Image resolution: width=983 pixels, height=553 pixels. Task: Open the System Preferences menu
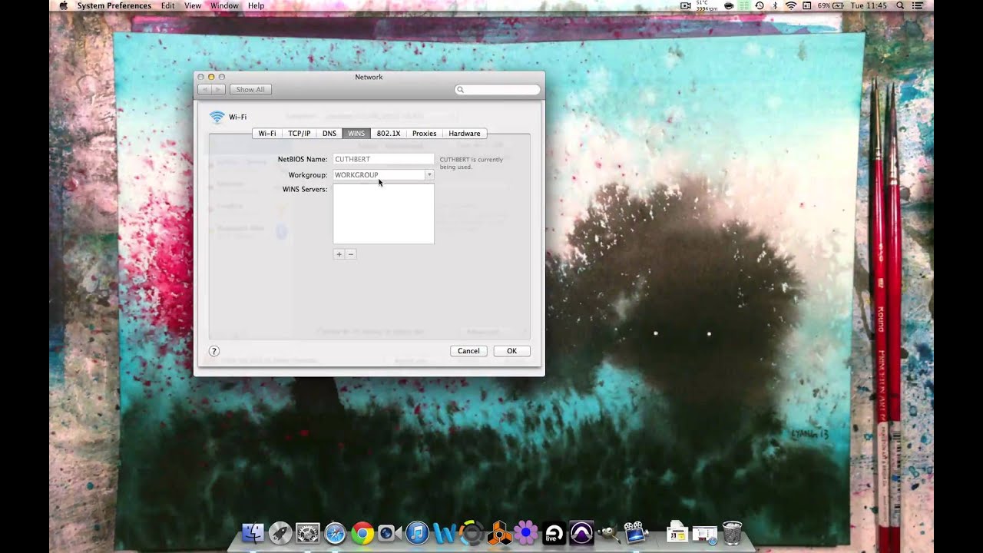click(x=114, y=5)
